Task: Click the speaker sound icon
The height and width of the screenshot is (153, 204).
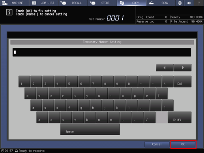Action: pyautogui.click(x=189, y=3)
